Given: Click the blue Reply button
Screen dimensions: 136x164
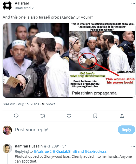Looking at the screenshot, I should [126, 130].
